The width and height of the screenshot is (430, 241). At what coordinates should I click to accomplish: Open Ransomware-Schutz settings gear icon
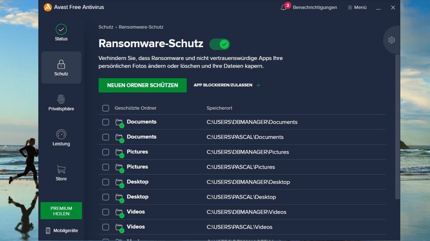click(x=392, y=40)
